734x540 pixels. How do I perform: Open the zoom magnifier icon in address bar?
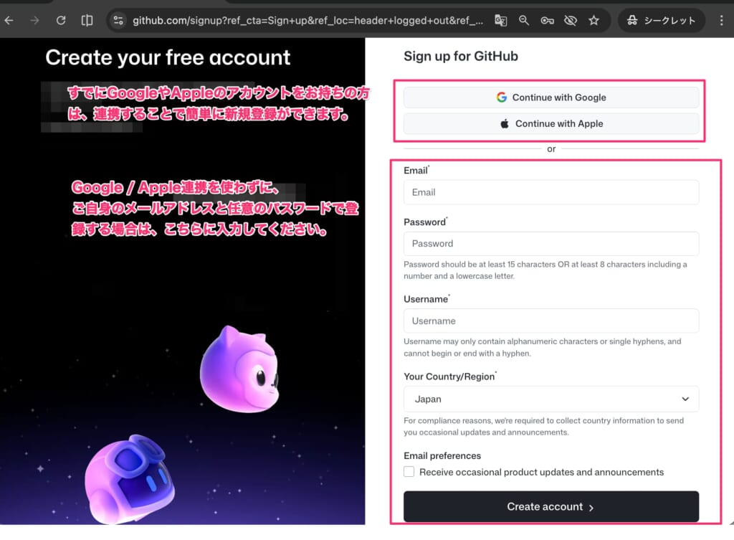(524, 20)
